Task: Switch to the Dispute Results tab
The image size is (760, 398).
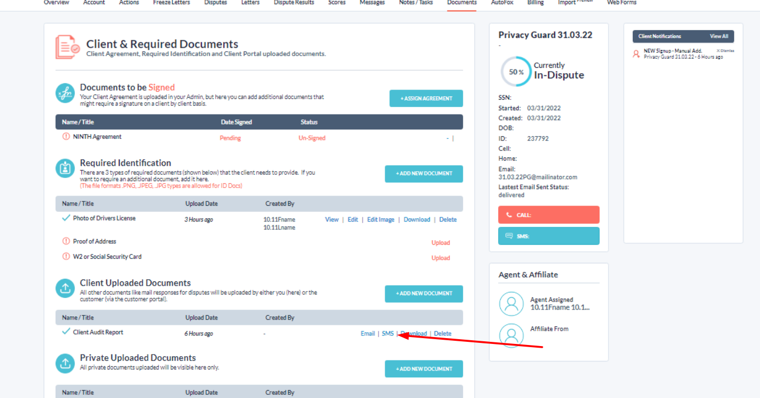Action: pyautogui.click(x=294, y=3)
